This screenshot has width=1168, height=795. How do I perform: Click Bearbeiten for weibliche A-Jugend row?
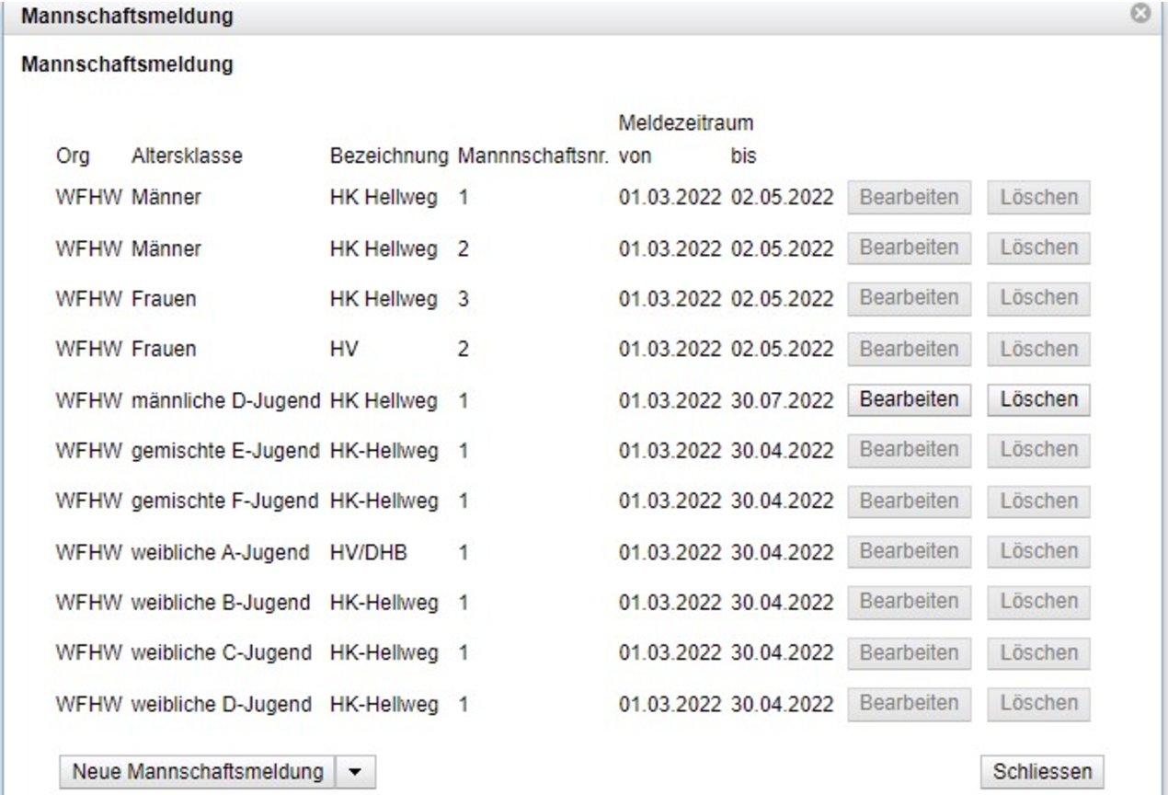coord(908,551)
